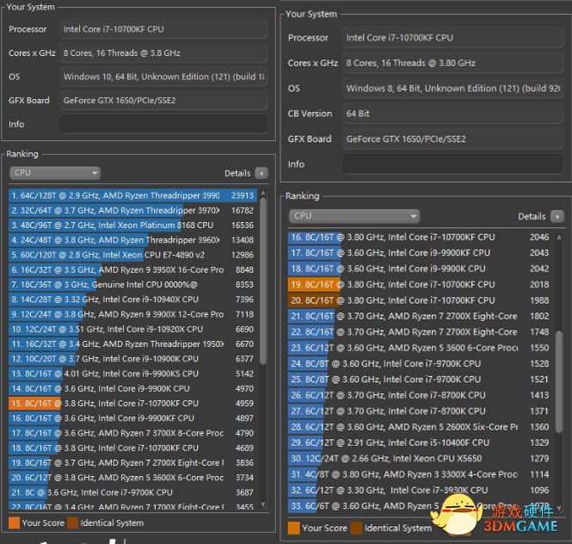Select Ryzen 7 2700X row scoring 1748
The width and height of the screenshot is (572, 544).
pos(420,332)
